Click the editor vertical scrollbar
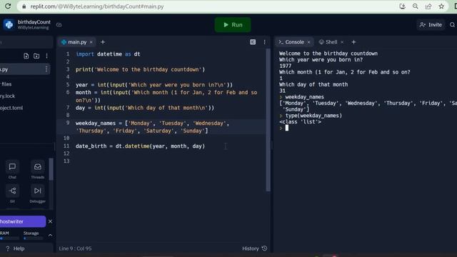Image resolution: width=457 pixels, height=257 pixels. tap(268, 120)
